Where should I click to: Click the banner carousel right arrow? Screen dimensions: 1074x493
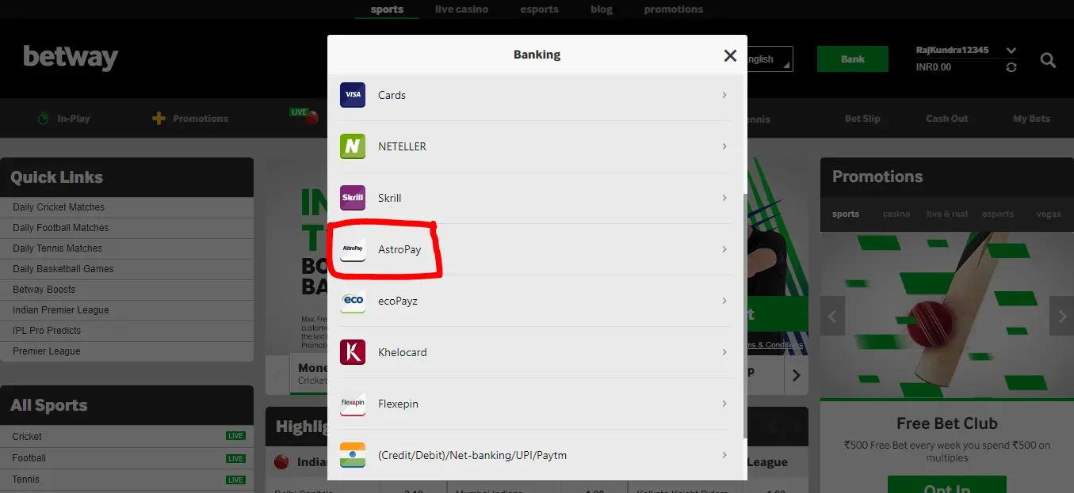(797, 375)
